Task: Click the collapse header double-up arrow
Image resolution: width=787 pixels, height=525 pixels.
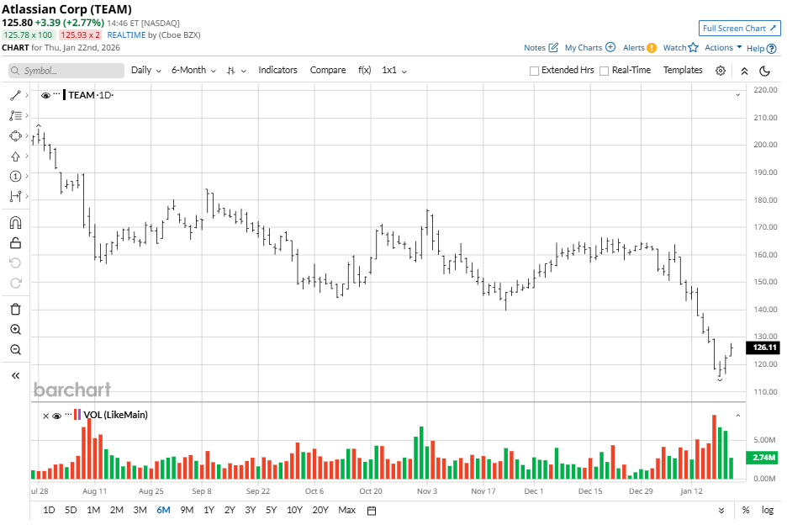Action: 744,71
